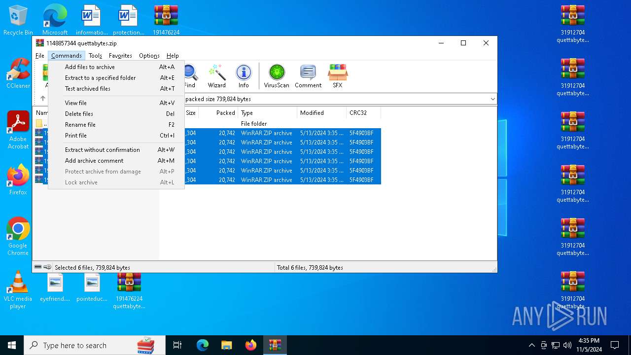
Task: Open Microsoft Edge desktop shortcut
Action: coord(55,20)
